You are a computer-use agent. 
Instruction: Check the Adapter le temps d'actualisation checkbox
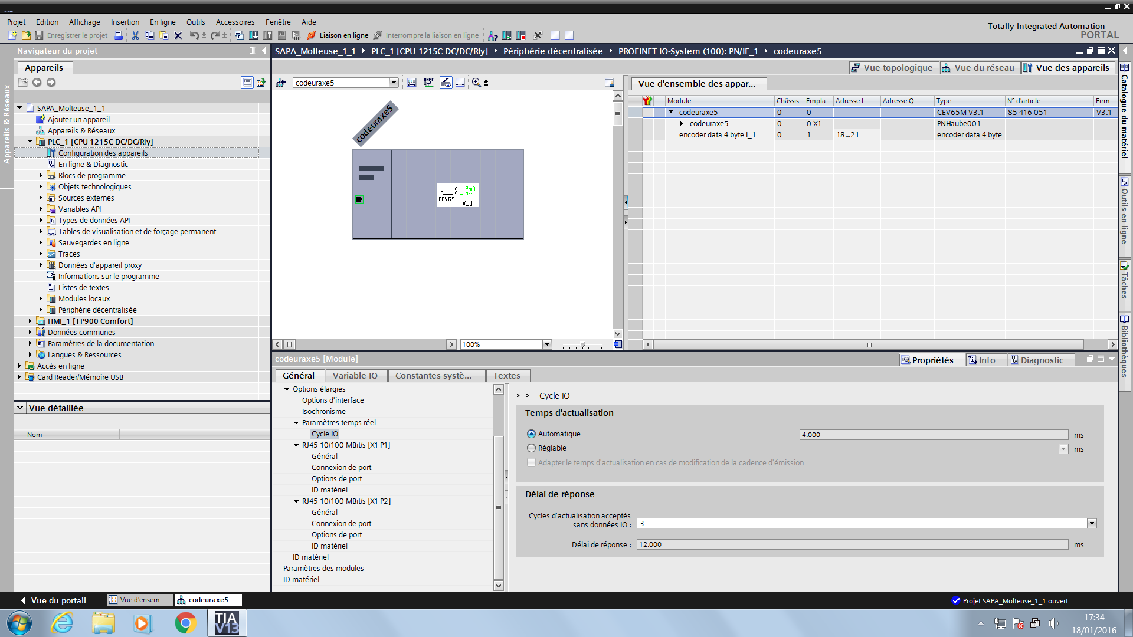(x=531, y=463)
